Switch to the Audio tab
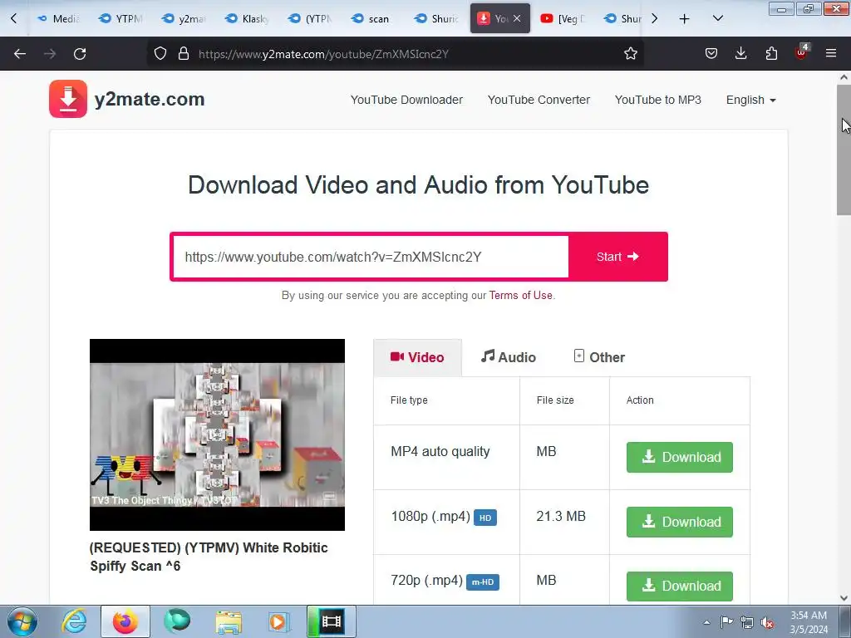 509,357
